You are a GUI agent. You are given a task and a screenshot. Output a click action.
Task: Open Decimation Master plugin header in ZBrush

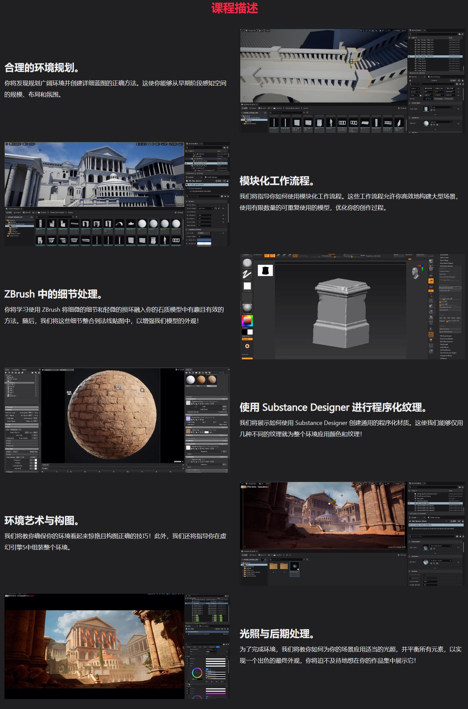(446, 266)
